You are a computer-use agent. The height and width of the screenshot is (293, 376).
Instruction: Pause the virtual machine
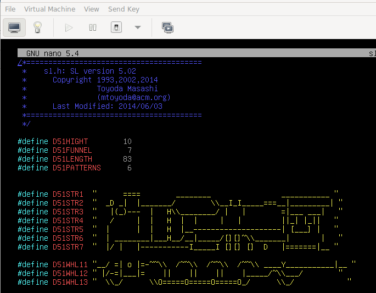point(93,27)
